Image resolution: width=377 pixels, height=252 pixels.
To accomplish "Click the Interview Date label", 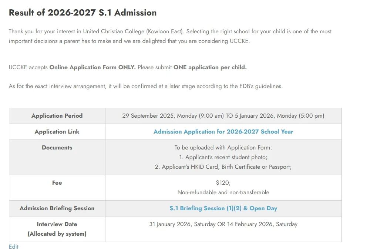I will (57, 224).
